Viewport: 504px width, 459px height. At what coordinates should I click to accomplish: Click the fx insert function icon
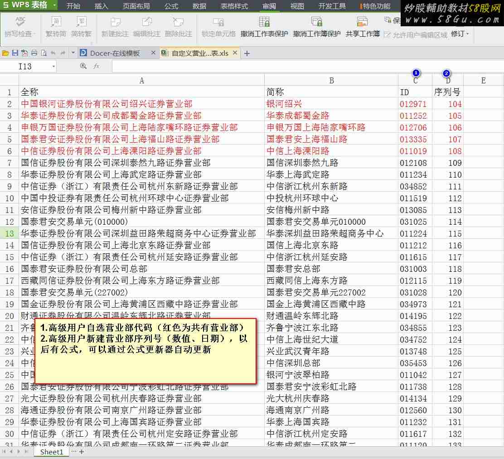point(96,66)
